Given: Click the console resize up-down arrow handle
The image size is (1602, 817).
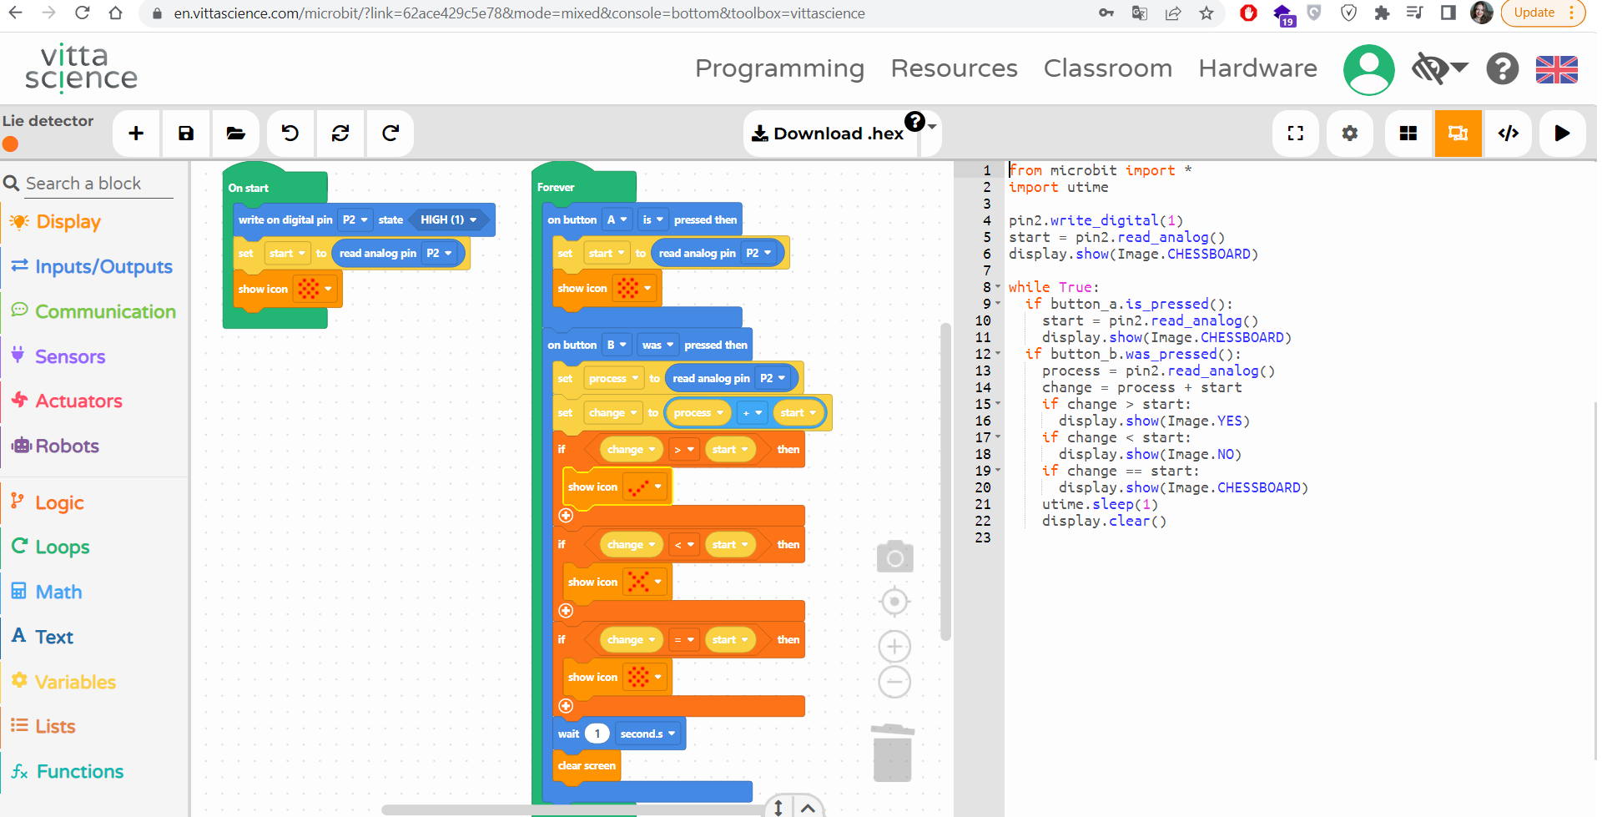Looking at the screenshot, I should coord(778,807).
